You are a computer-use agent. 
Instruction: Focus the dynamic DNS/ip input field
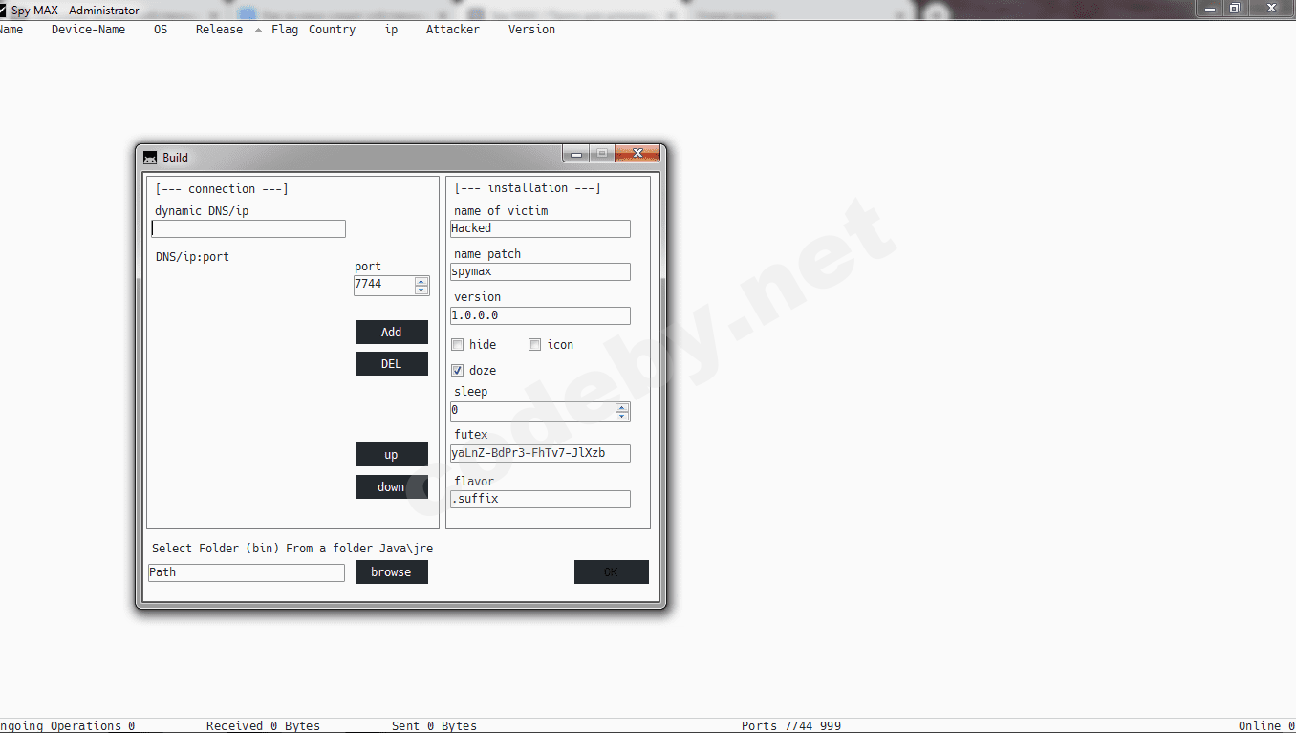[248, 229]
